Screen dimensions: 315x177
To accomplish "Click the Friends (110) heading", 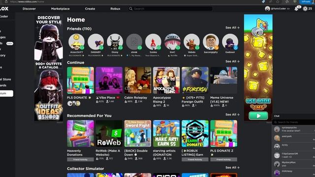I will click(79, 29).
